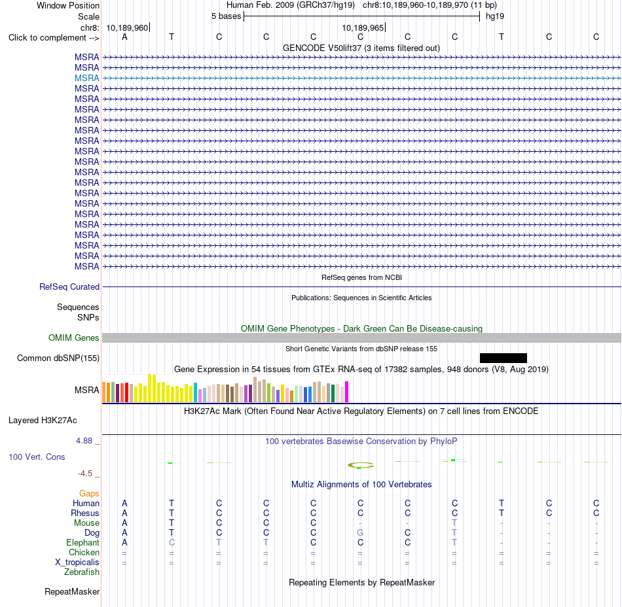Select the Dog alignment row label
Image resolution: width=622 pixels, height=607 pixels.
(x=92, y=533)
